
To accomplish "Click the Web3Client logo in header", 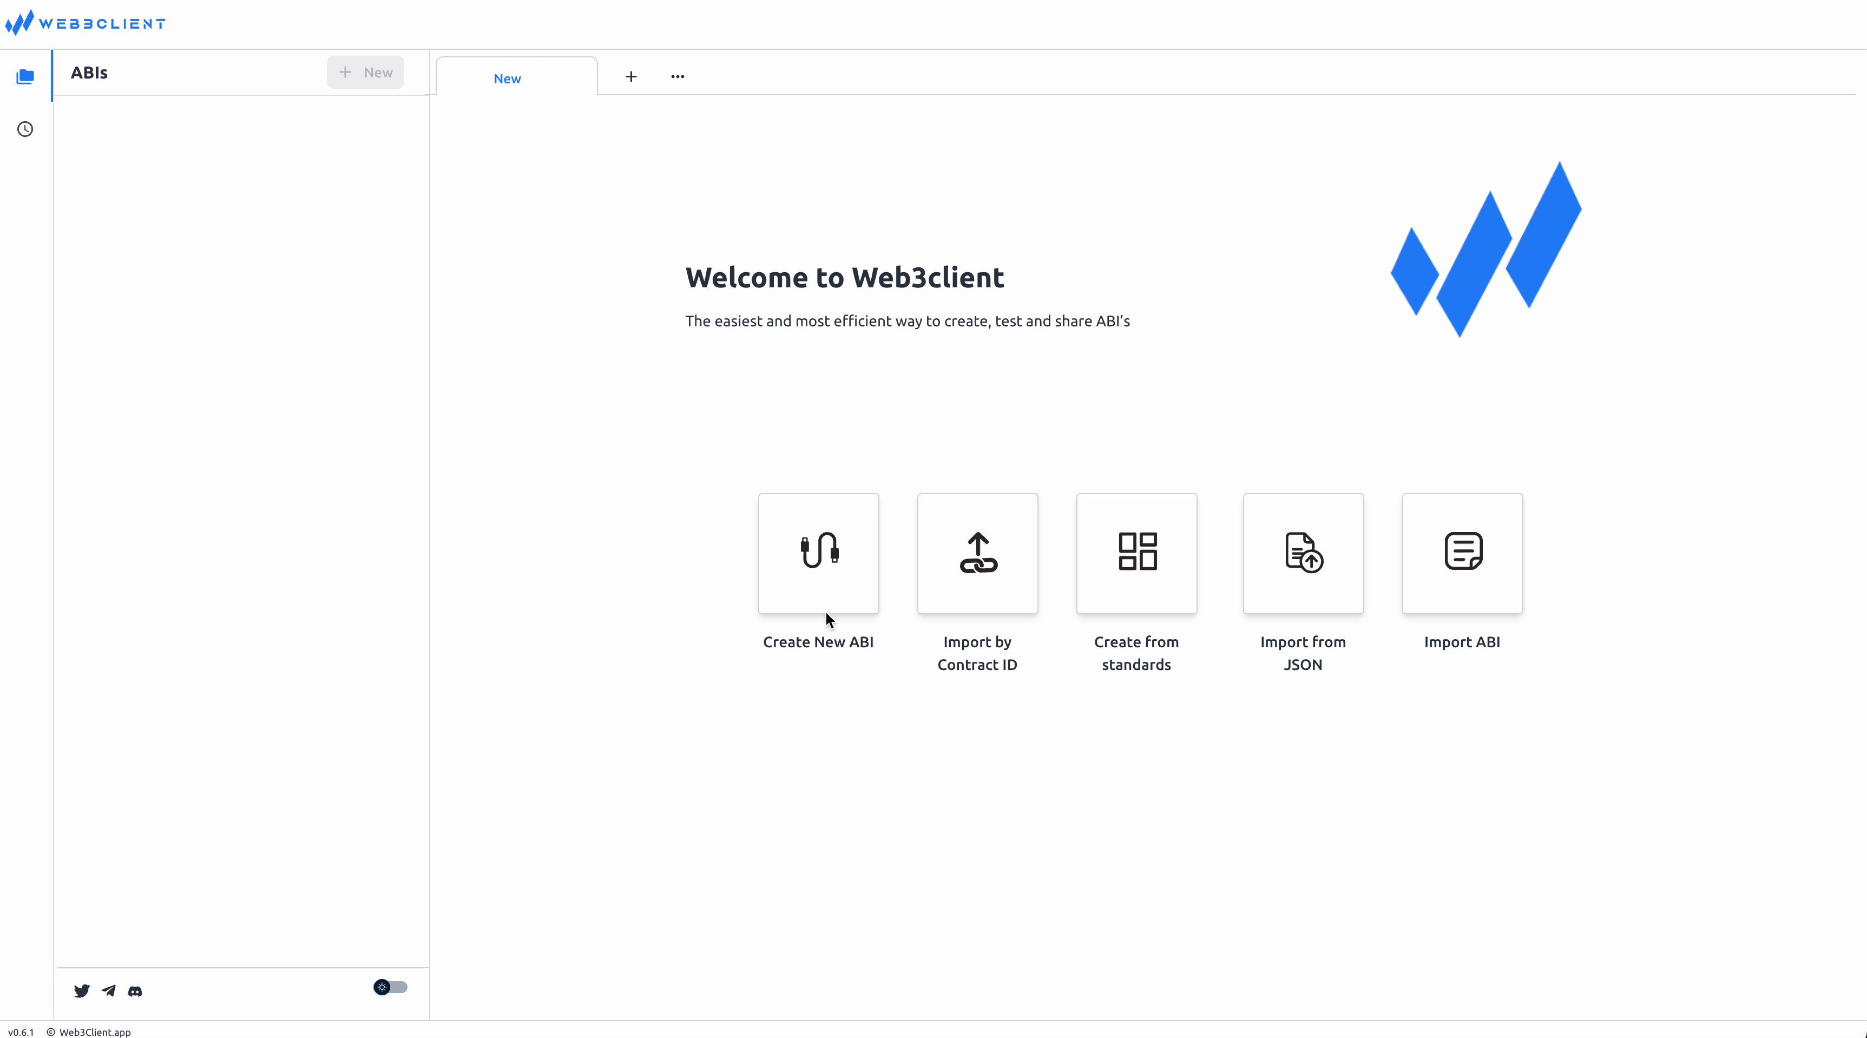I will (86, 23).
